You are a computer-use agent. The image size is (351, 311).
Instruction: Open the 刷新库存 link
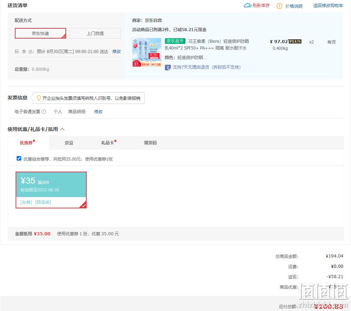coord(261,6)
